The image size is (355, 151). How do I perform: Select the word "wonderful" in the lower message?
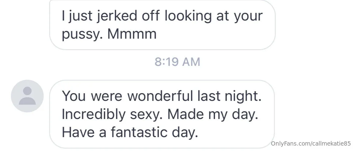[160, 96]
